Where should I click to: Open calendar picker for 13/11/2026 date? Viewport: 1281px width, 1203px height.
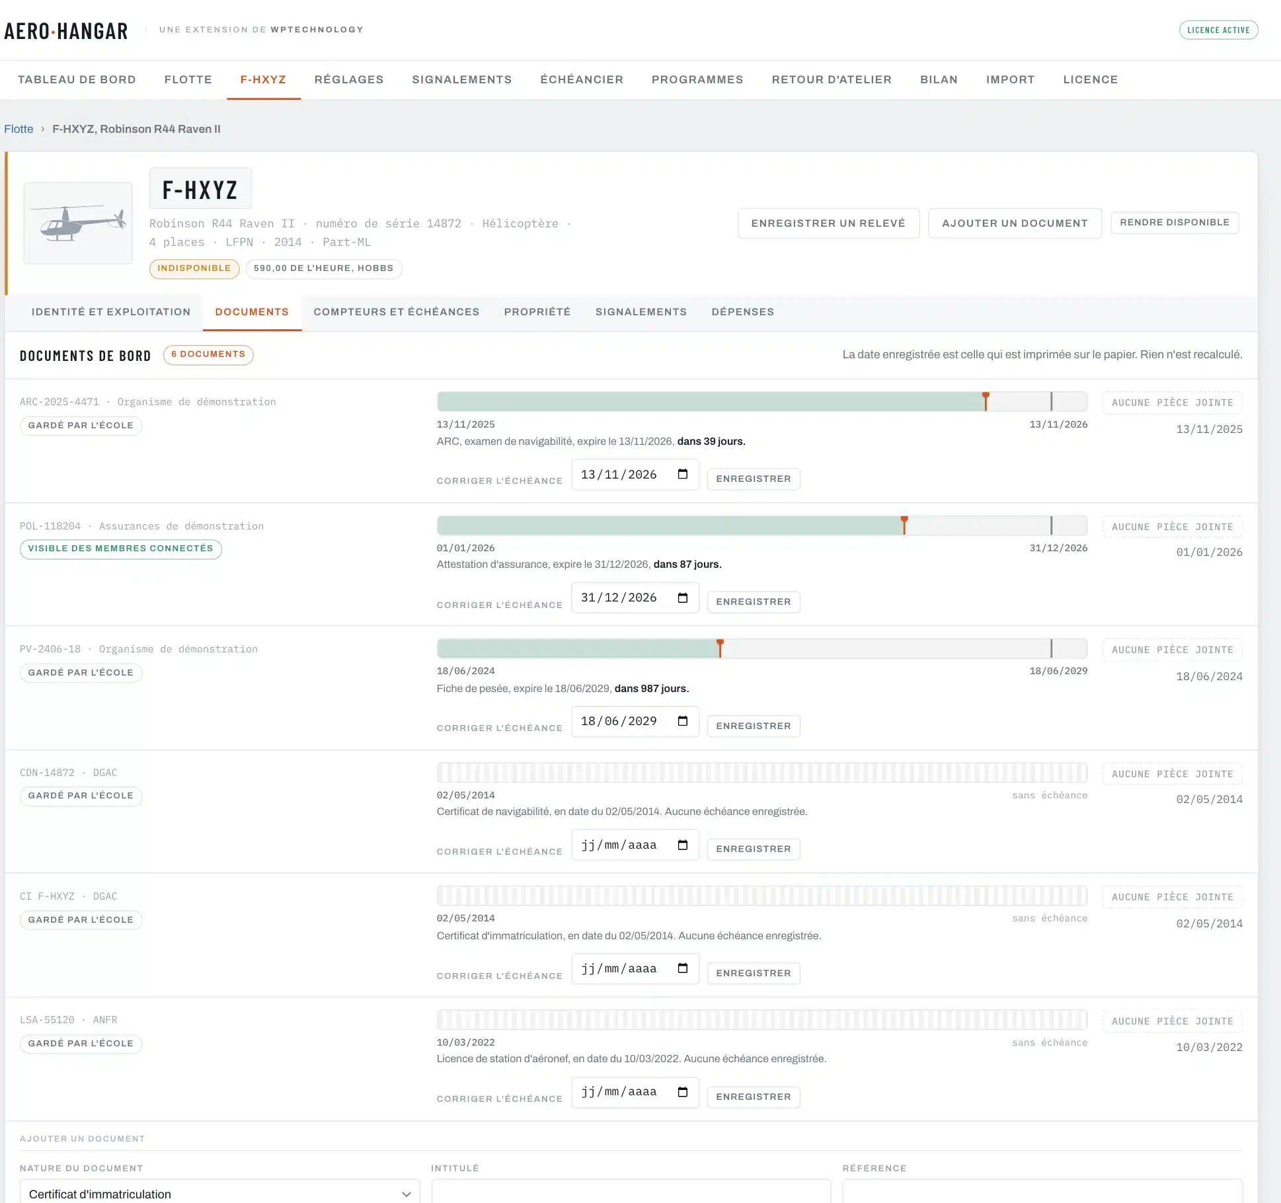(683, 474)
